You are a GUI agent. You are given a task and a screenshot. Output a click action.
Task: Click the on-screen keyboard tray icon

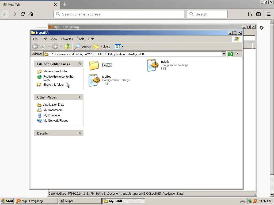click(242, 201)
